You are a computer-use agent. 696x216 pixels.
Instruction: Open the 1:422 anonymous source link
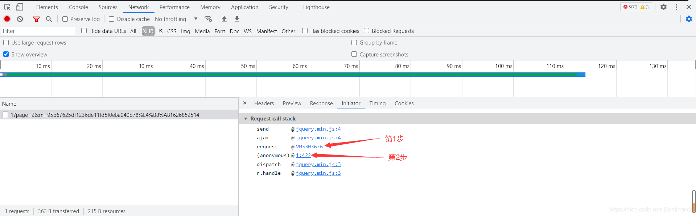click(x=303, y=155)
